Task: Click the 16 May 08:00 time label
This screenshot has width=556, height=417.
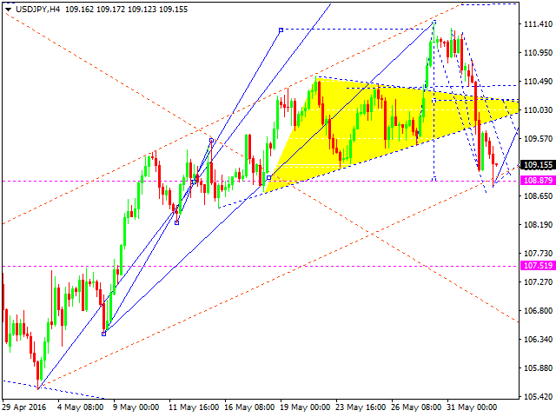Action: pyautogui.click(x=249, y=407)
